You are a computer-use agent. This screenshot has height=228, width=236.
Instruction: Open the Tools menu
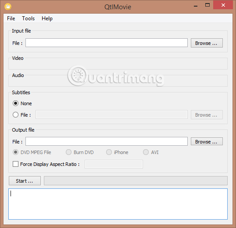29,18
